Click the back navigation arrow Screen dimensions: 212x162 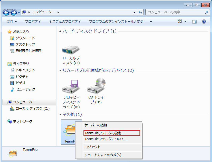tap(7, 12)
